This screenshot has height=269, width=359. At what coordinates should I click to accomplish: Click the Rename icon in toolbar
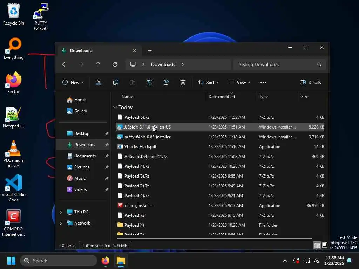coord(149,83)
